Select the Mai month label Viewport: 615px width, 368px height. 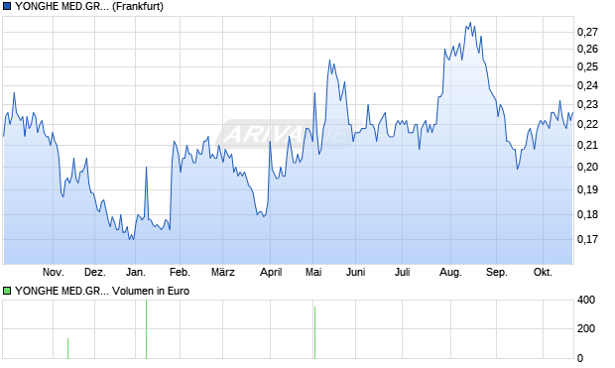[313, 272]
